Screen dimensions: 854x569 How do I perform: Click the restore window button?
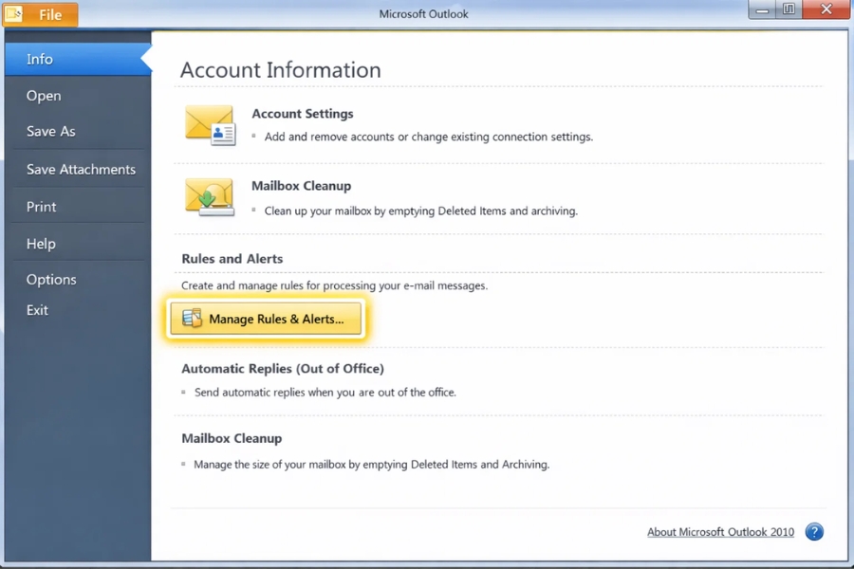[x=789, y=9]
